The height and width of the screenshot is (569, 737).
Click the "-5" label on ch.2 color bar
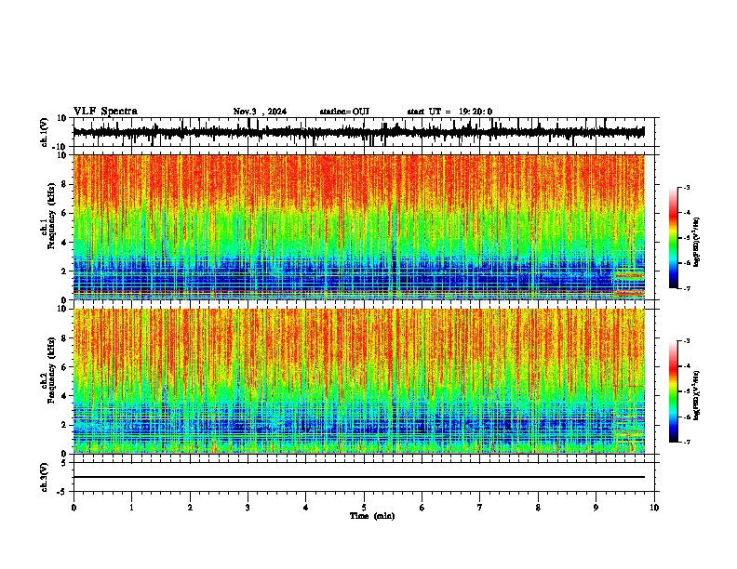[x=686, y=391]
